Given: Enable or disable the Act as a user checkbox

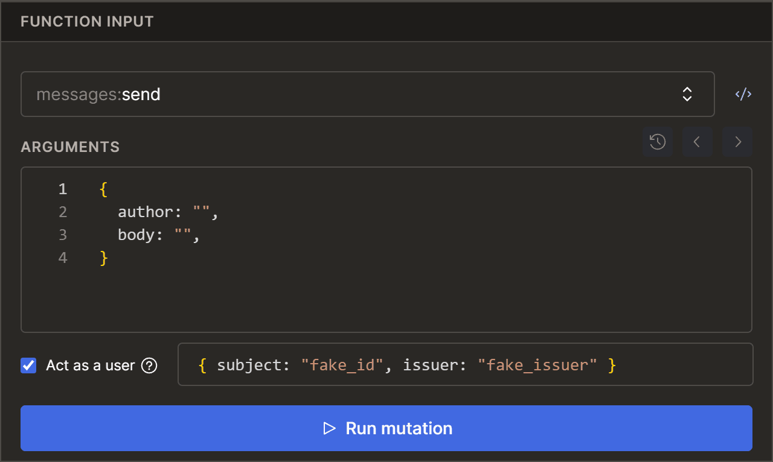Looking at the screenshot, I should [x=28, y=365].
